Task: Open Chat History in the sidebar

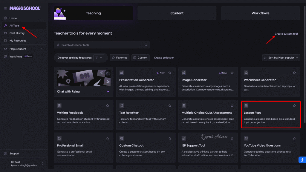Action: pos(24,33)
